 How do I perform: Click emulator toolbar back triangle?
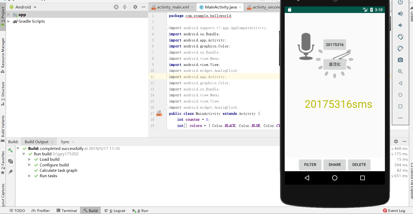400,83
